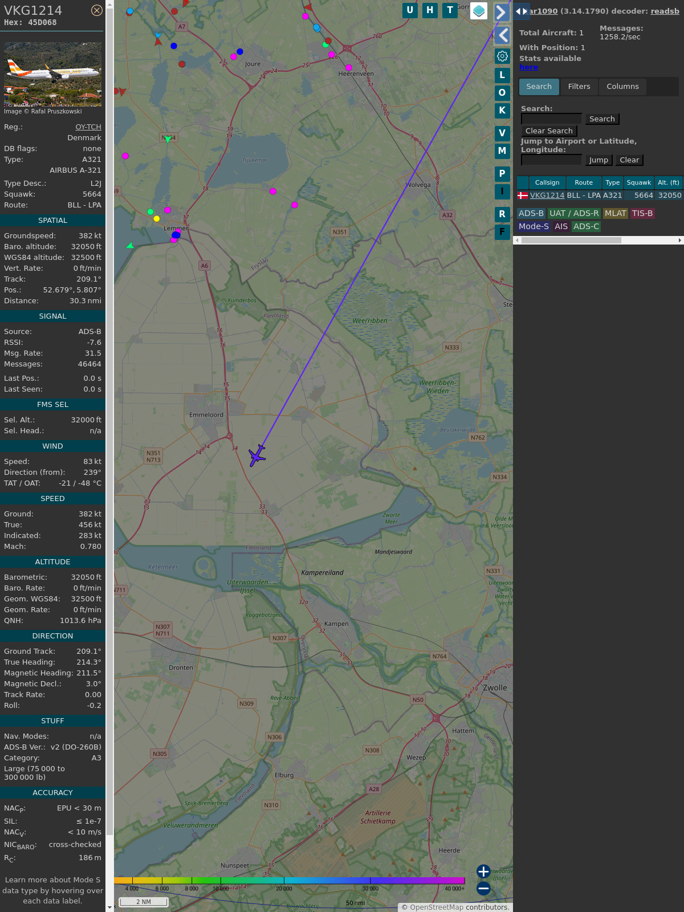Click the Search button
The image size is (684, 912).
pos(602,119)
